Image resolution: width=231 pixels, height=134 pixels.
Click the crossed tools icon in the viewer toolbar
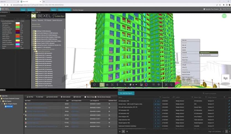pos(166,84)
